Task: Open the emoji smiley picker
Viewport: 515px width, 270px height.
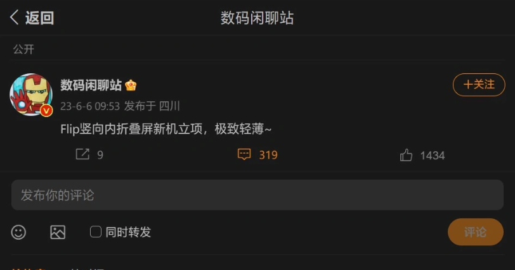Action: pos(18,232)
